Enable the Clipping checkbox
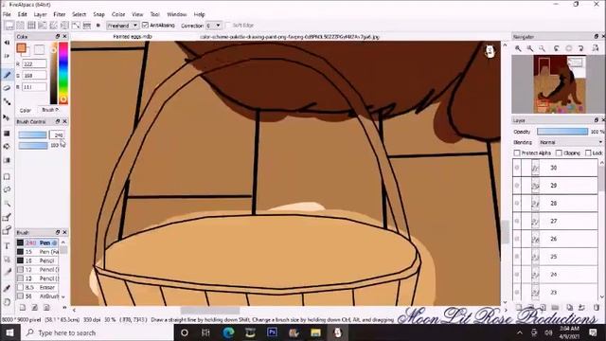606x341 pixels. click(x=559, y=153)
